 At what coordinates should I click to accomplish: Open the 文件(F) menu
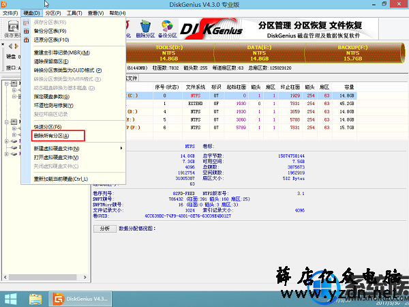click(x=10, y=13)
